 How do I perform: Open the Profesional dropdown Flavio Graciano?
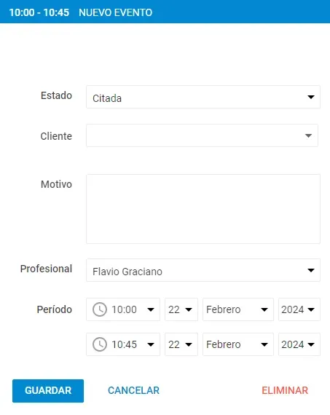203,270
